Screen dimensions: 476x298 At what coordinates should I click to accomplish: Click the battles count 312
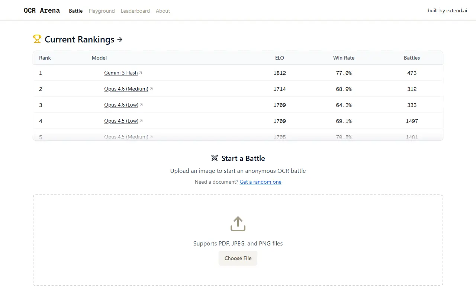pyautogui.click(x=412, y=89)
